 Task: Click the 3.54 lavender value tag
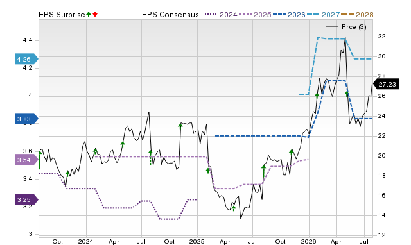(x=26, y=160)
